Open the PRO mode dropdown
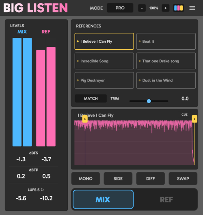Screen dimensions: 203x215 [120, 8]
